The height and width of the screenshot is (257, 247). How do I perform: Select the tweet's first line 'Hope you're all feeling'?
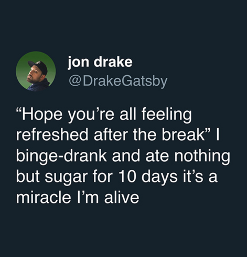click(104, 115)
